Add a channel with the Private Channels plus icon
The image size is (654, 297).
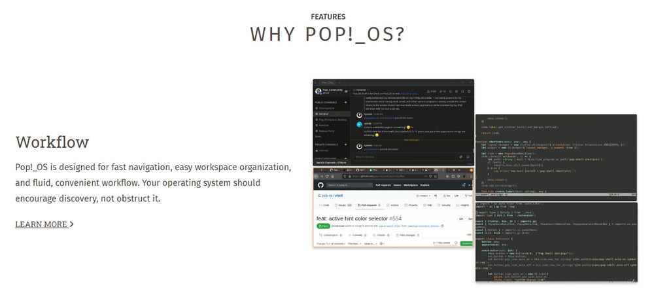pyautogui.click(x=345, y=145)
